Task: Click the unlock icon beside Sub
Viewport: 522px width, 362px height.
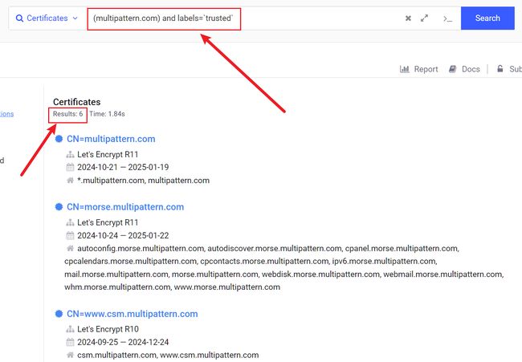Action: pos(500,69)
